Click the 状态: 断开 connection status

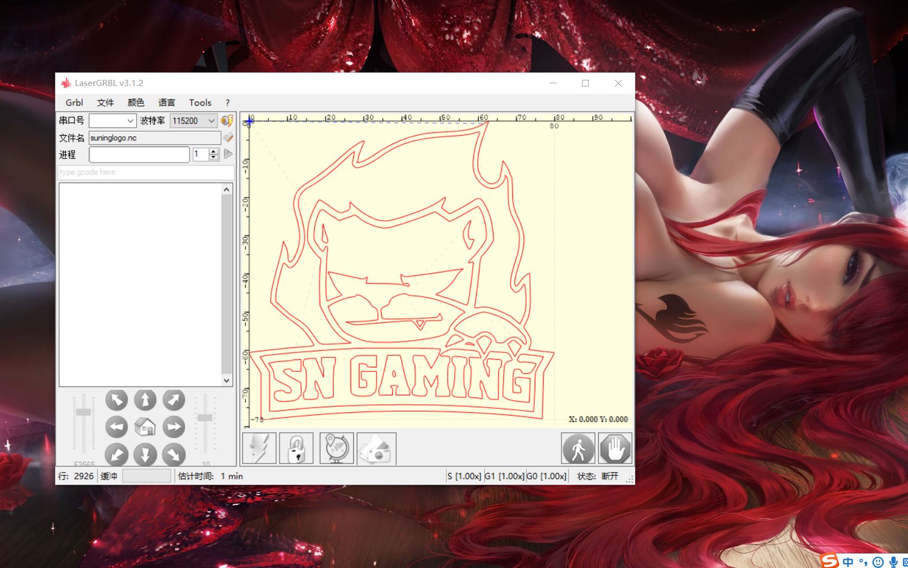point(598,476)
